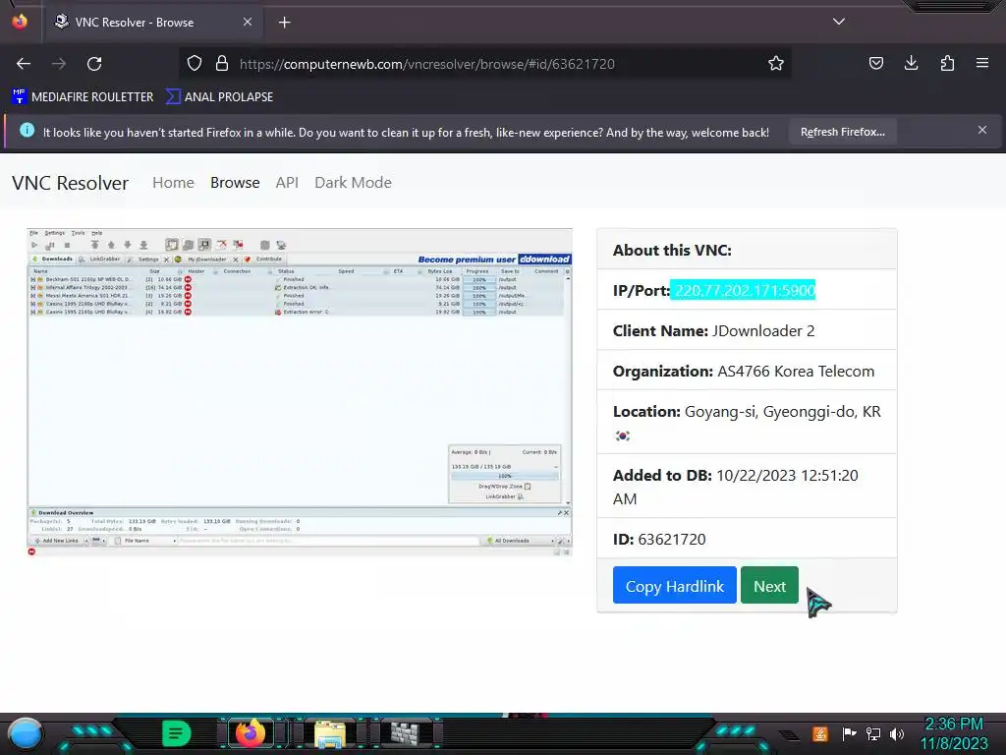The image size is (1006, 755).
Task: Open the ANAL PROLAPSE bookmark
Action: (219, 97)
